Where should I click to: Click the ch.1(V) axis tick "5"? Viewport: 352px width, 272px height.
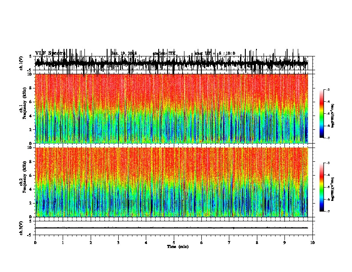point(30,56)
